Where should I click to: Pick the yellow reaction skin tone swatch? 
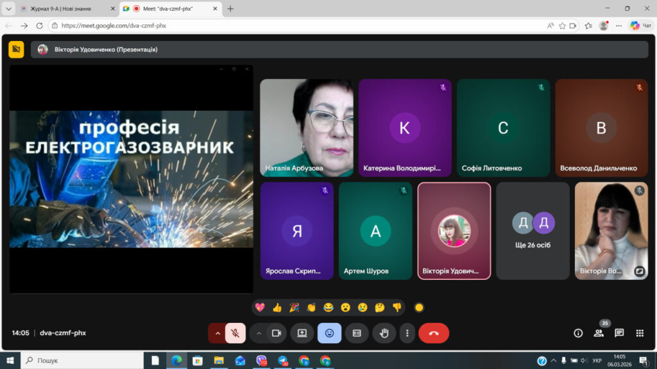pyautogui.click(x=420, y=307)
